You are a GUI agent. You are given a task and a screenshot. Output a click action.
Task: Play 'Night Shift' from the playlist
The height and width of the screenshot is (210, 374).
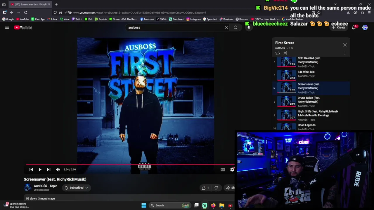coord(311,115)
